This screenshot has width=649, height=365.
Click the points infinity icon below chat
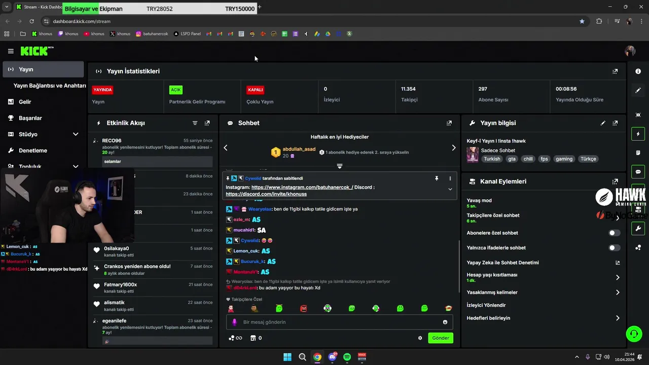[x=235, y=338]
